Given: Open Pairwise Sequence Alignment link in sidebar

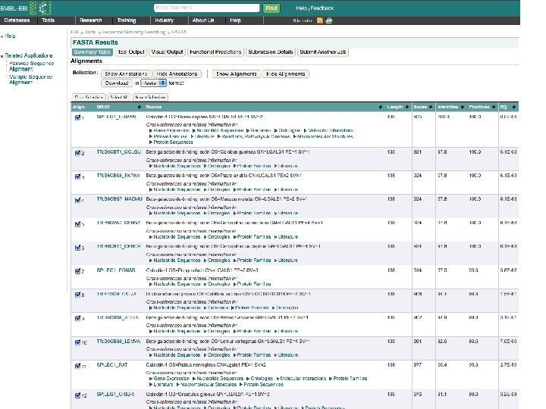Looking at the screenshot, I should (x=31, y=66).
